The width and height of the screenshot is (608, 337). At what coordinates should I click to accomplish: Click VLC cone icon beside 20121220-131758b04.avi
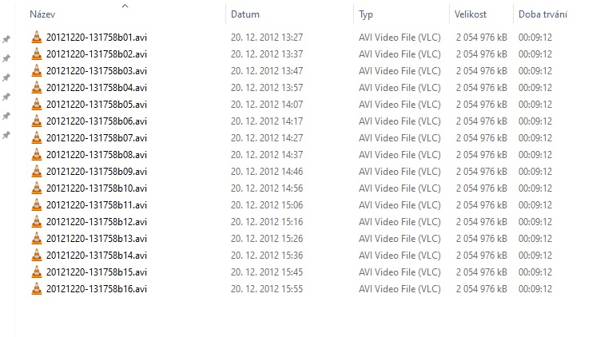(37, 87)
